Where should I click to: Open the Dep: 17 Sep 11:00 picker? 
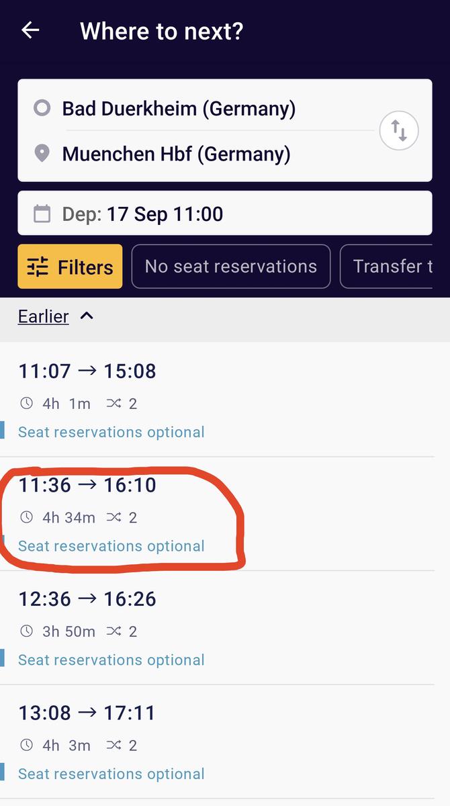pos(224,214)
